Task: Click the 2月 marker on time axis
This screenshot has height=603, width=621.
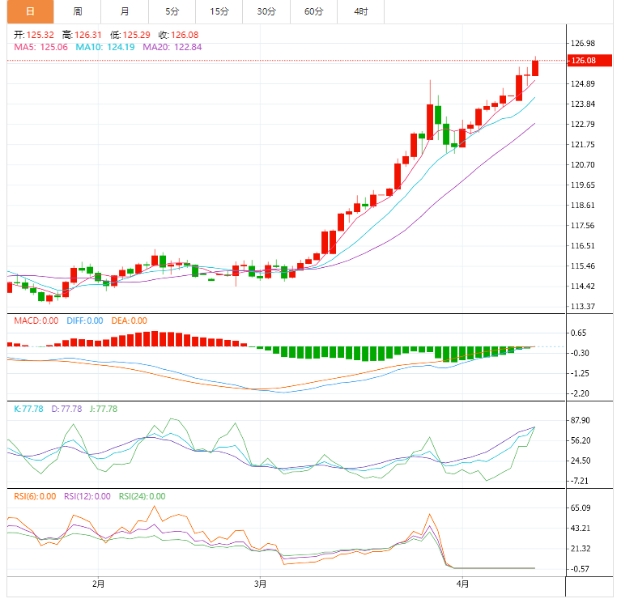Action: pyautogui.click(x=99, y=583)
